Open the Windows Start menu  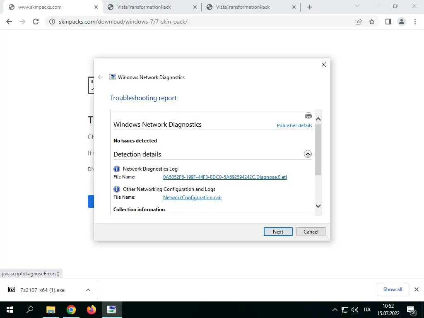click(x=10, y=310)
